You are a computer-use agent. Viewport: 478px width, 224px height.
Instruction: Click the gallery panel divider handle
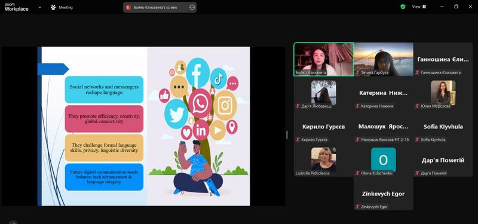click(x=287, y=135)
